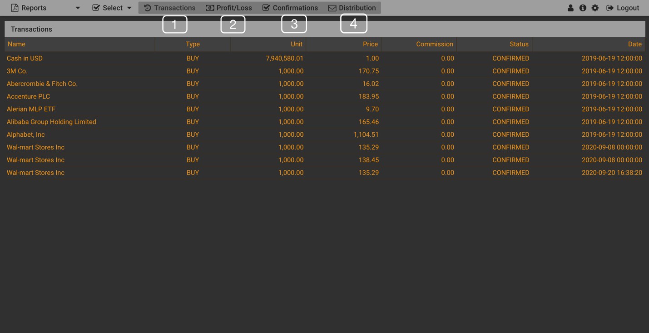
Task: Click the Reports document icon
Action: point(15,8)
